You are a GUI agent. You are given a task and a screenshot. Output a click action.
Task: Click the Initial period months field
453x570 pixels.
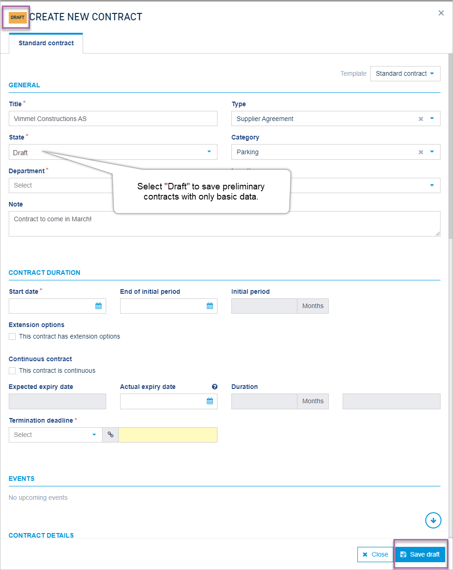(x=264, y=306)
